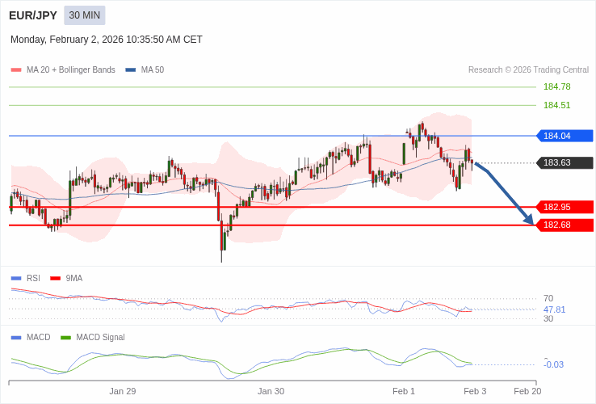The width and height of the screenshot is (596, 404).
Task: Click the MACD legend color marker
Action: [x=16, y=338]
